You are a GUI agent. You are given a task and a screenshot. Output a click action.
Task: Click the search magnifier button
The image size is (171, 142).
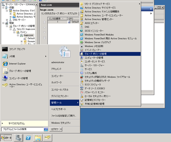click(46, 129)
